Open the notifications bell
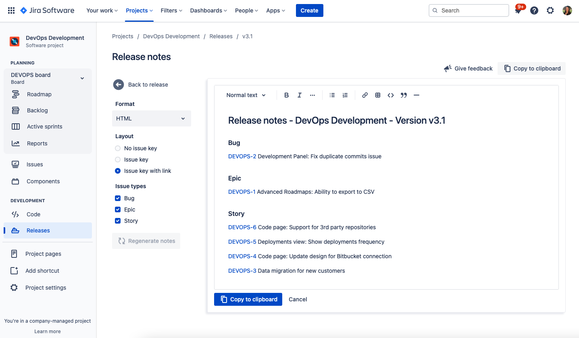The image size is (579, 338). [518, 11]
